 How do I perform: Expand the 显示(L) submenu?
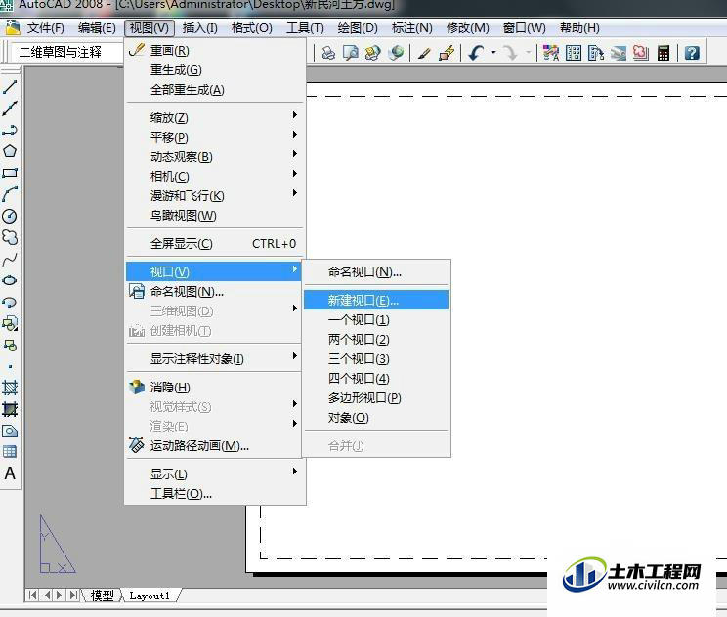tap(215, 473)
